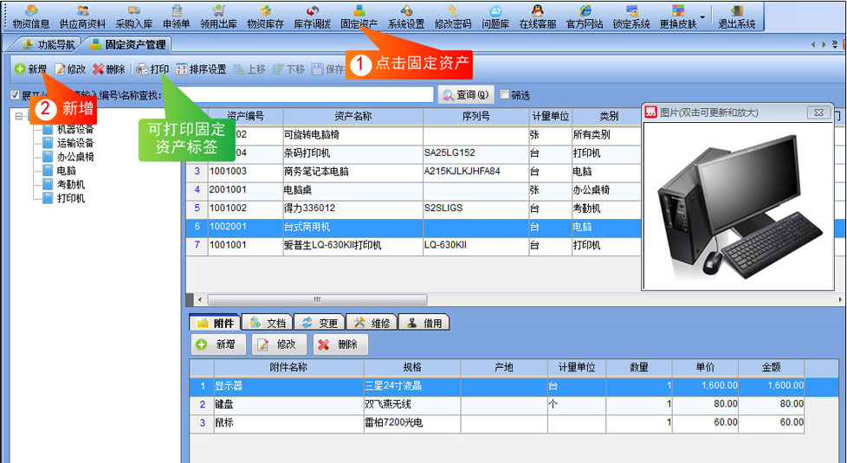The width and height of the screenshot is (847, 463).
Task: Open the 更换皮肤 dropdown arrow
Action: pos(702,16)
